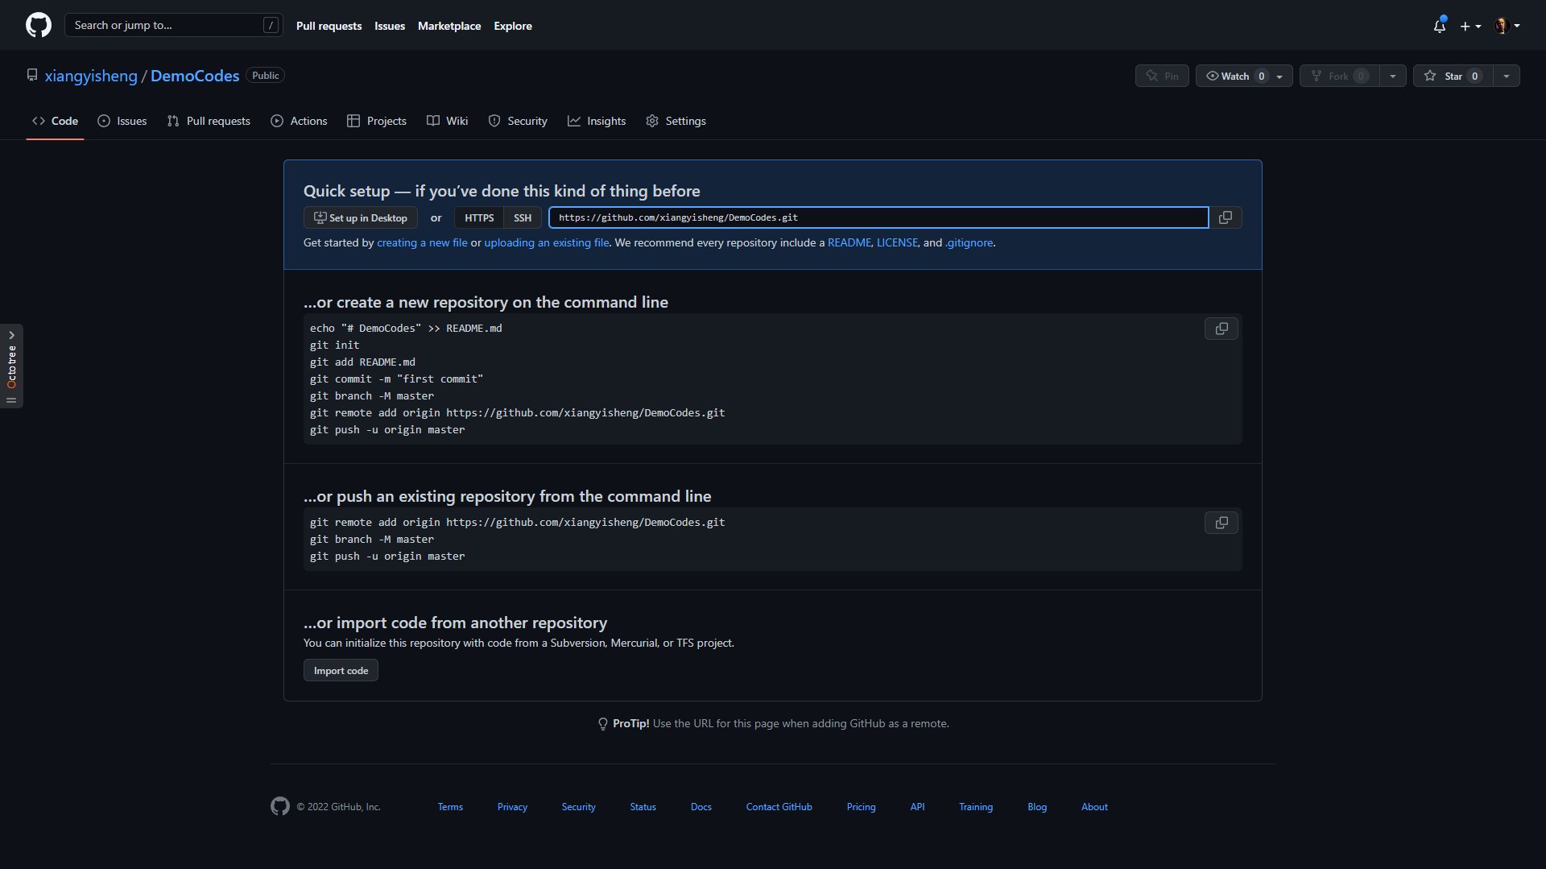This screenshot has height=869, width=1546.
Task: Go to Marketplace
Action: [449, 26]
